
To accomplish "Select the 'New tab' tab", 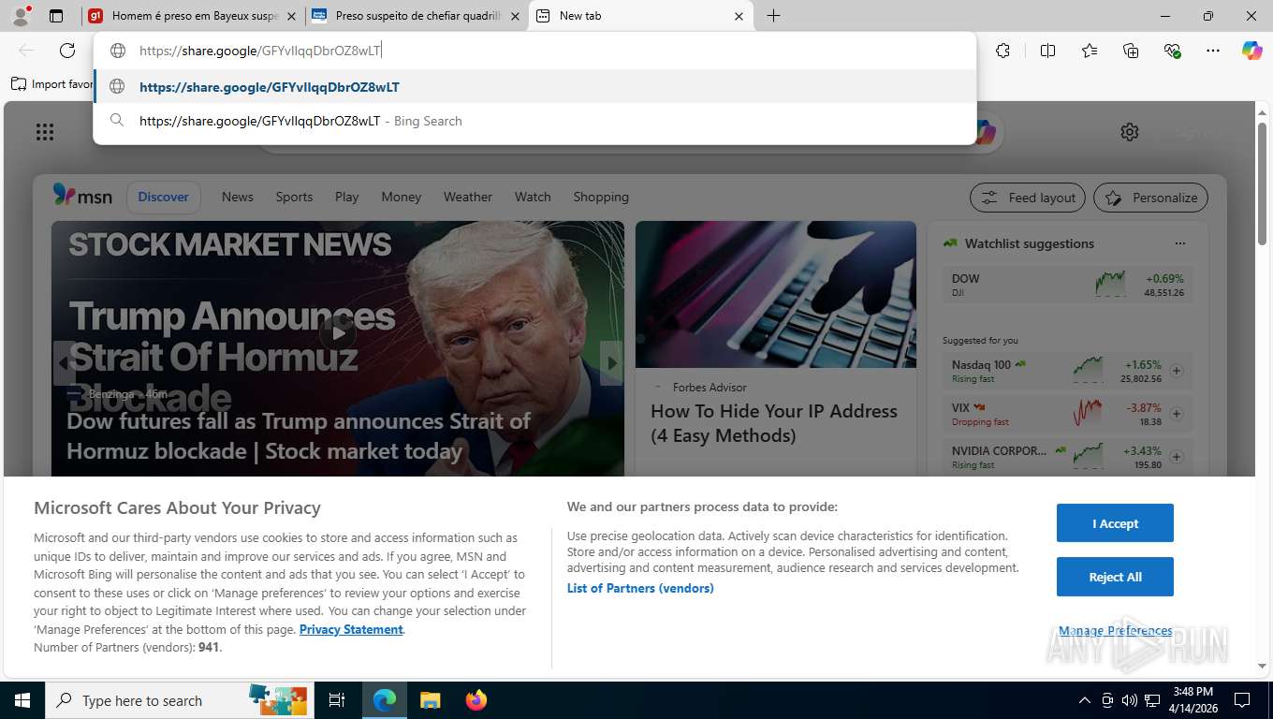I will [641, 16].
